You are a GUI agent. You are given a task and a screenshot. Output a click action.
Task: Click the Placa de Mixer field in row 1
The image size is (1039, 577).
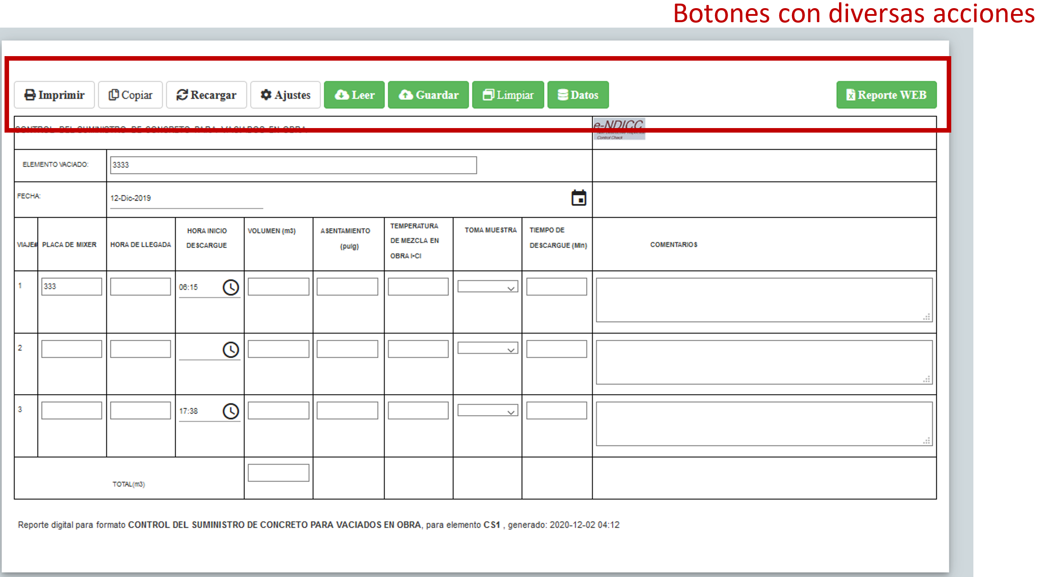pos(71,286)
